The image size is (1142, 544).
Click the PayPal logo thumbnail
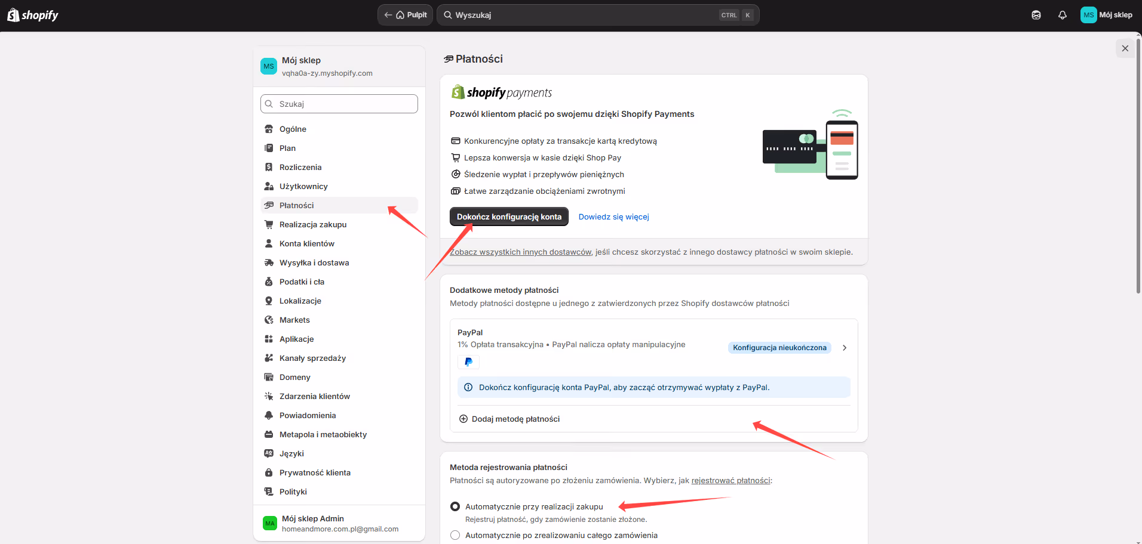(468, 361)
